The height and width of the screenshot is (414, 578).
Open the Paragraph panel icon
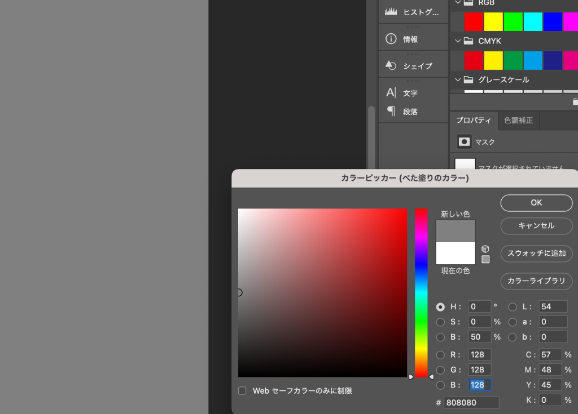click(x=391, y=112)
